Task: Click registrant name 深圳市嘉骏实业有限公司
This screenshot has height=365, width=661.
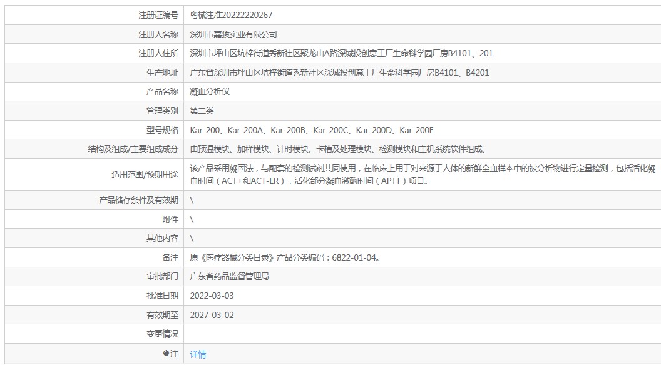Action: 233,34
